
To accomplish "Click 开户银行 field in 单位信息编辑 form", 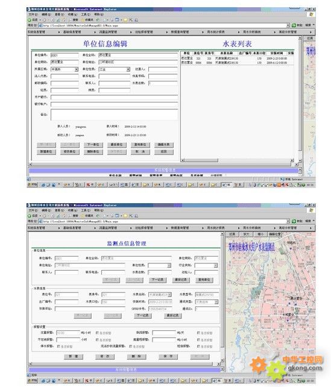I will pos(115,97).
